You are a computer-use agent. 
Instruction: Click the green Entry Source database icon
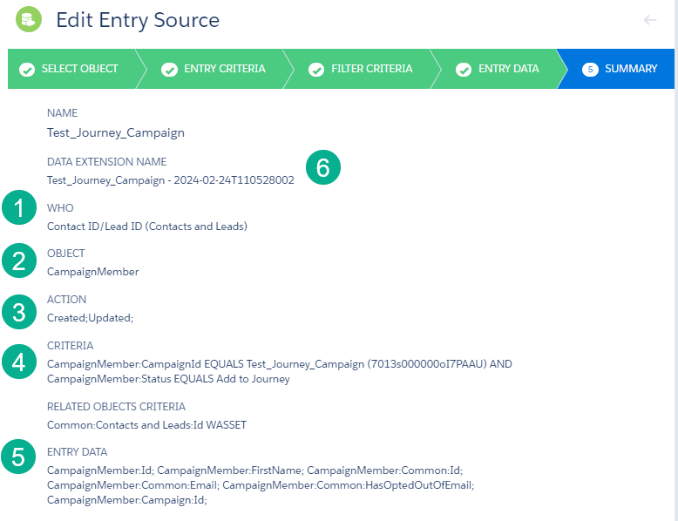tap(28, 18)
